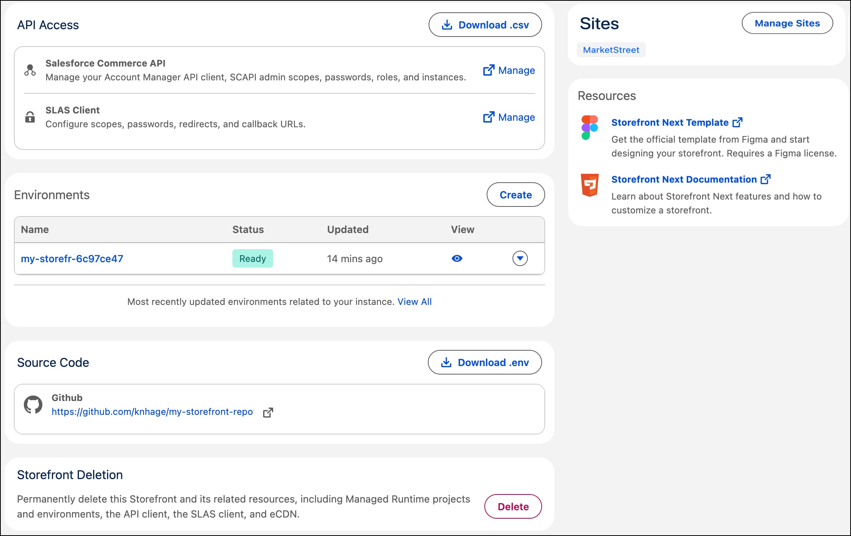Viewport: 851px width, 536px height.
Task: Click the Environments heading
Action: (x=52, y=195)
